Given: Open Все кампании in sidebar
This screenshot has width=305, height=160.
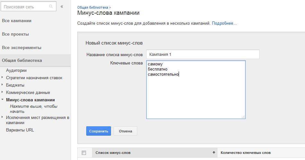Looking at the screenshot, I should (x=17, y=21).
